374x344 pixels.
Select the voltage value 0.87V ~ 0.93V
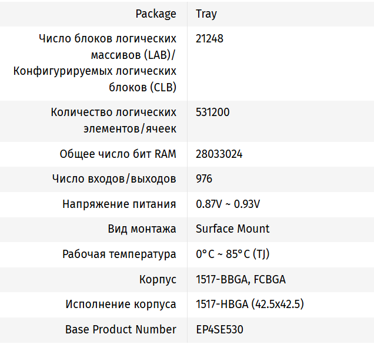[228, 204]
